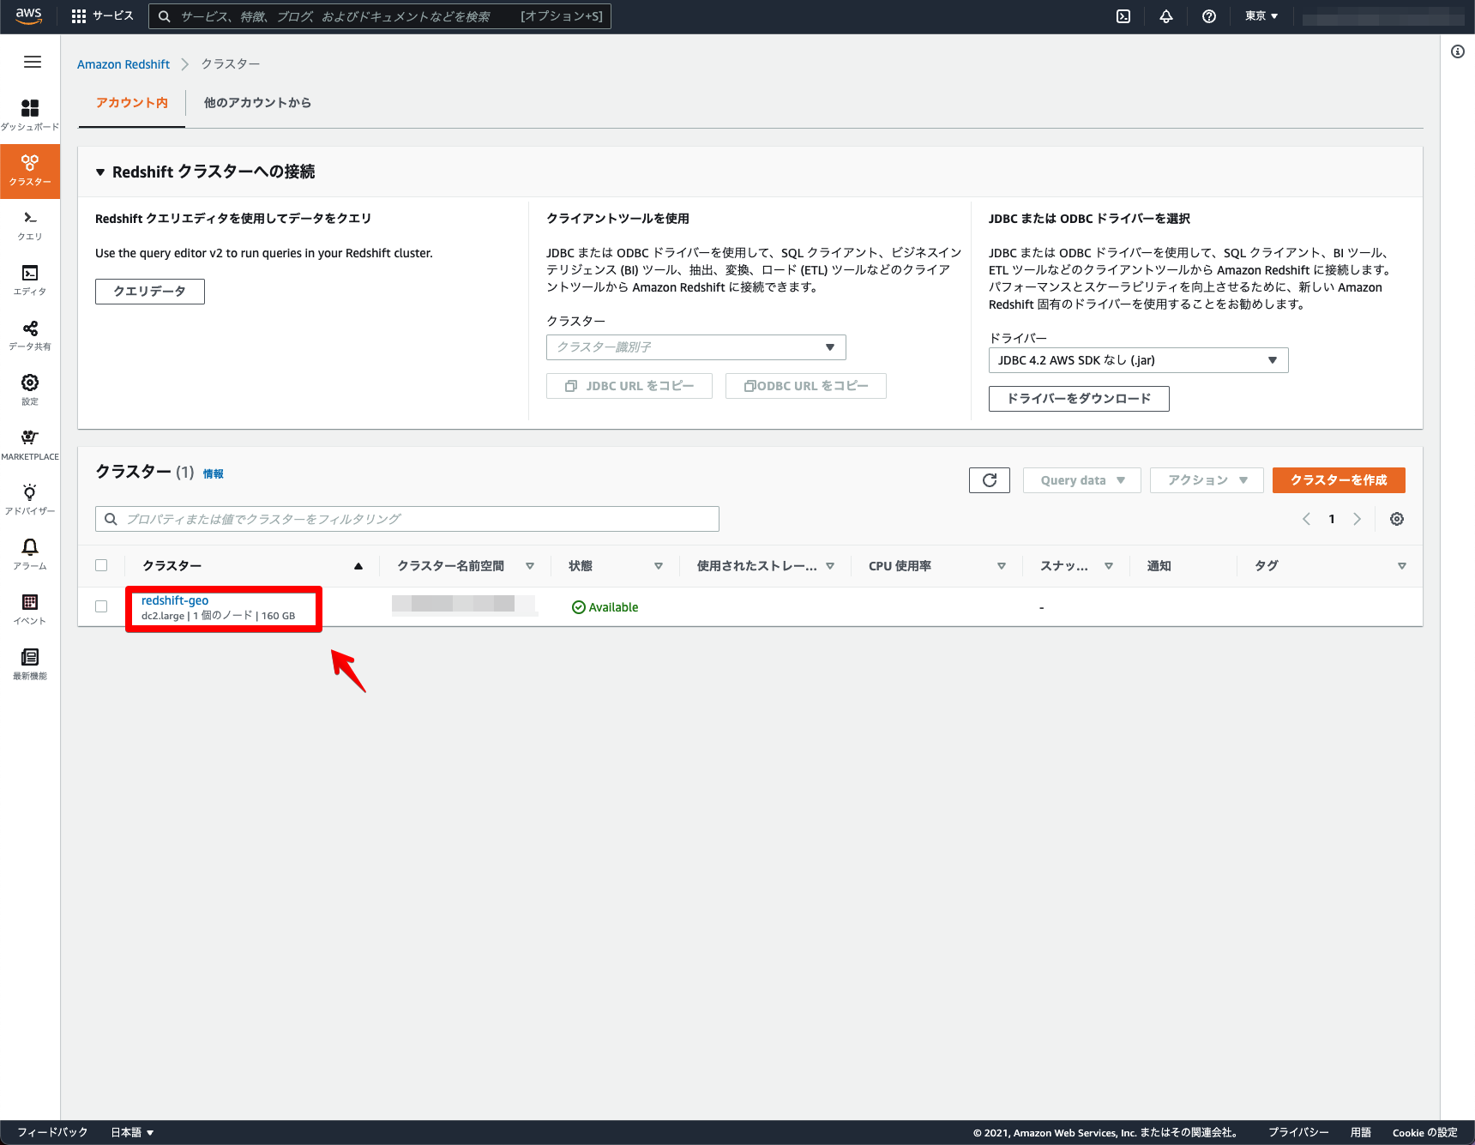This screenshot has width=1475, height=1145.
Task: Check the redshift-geo cluster checkbox
Action: (x=101, y=606)
